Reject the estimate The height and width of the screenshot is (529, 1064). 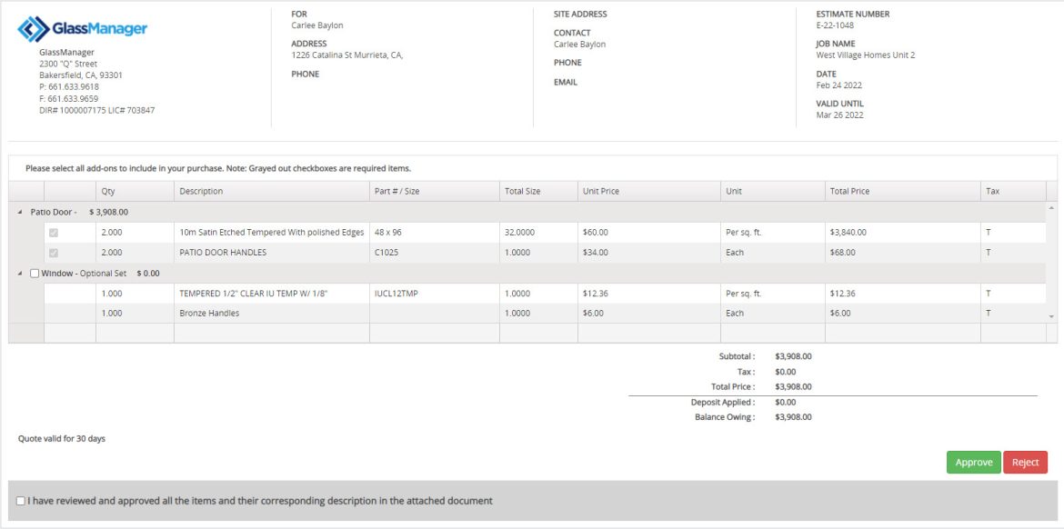[1025, 463]
